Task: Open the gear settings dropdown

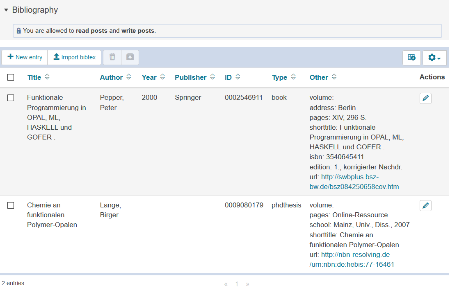Action: click(x=434, y=58)
